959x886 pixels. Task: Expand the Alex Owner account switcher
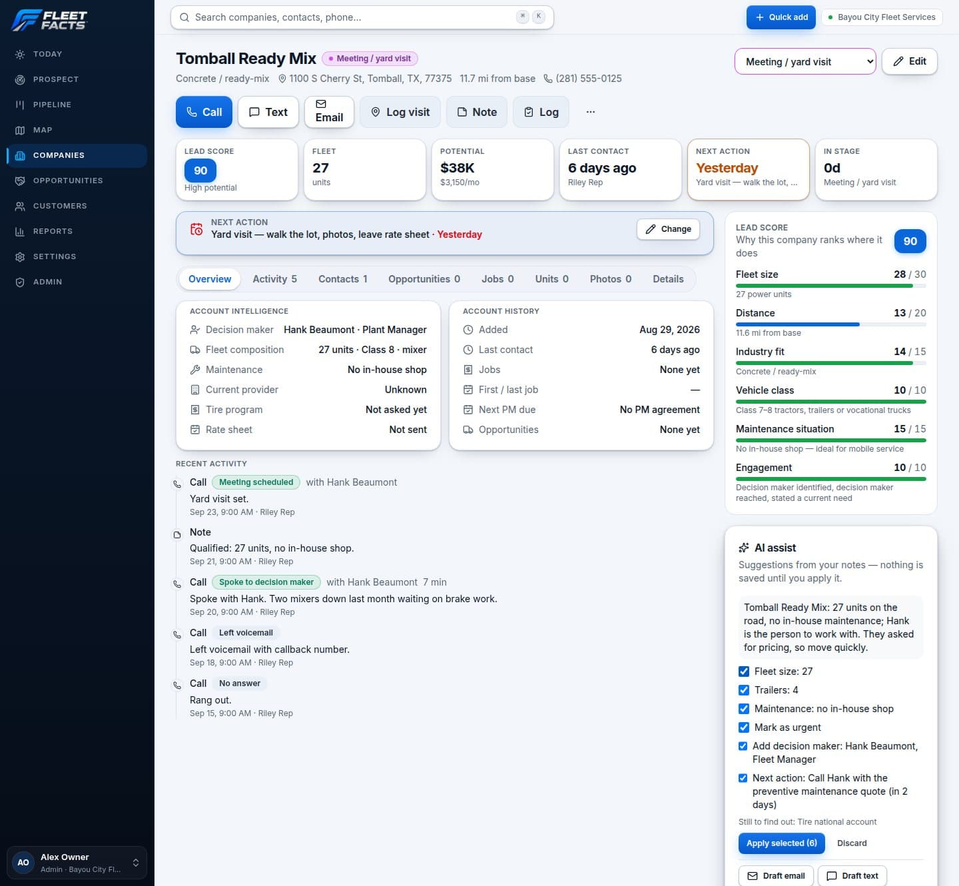coord(77,863)
